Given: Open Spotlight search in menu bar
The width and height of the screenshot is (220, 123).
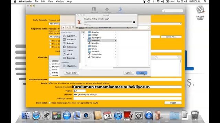Looking at the screenshot, I should click(205, 1).
